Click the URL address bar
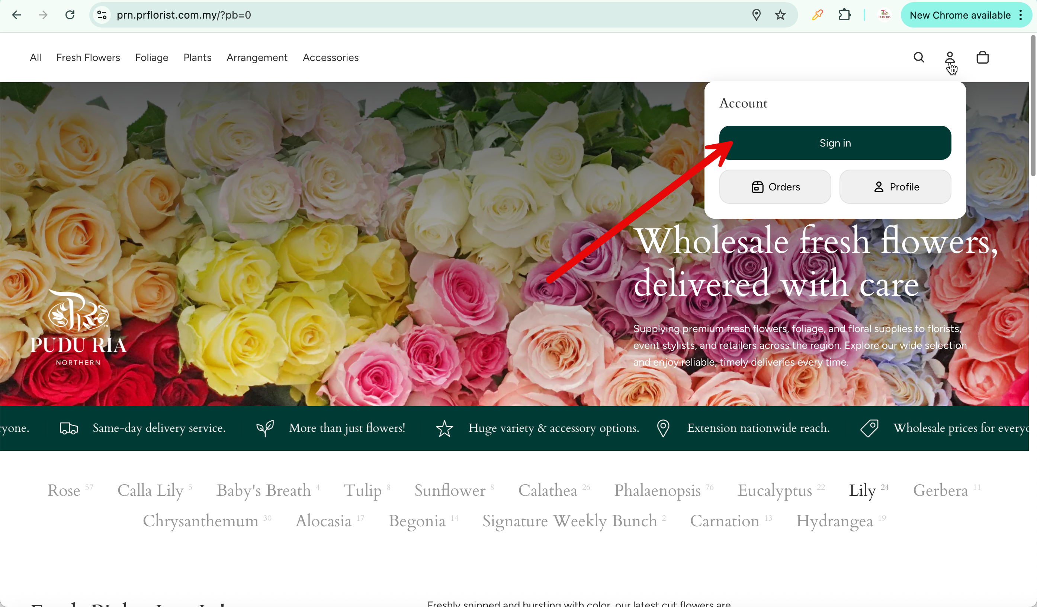This screenshot has width=1037, height=607. pyautogui.click(x=411, y=15)
